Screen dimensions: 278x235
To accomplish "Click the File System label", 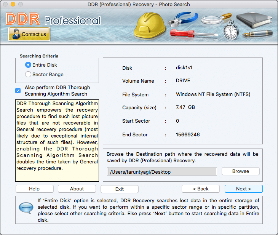I will tap(135, 95).
